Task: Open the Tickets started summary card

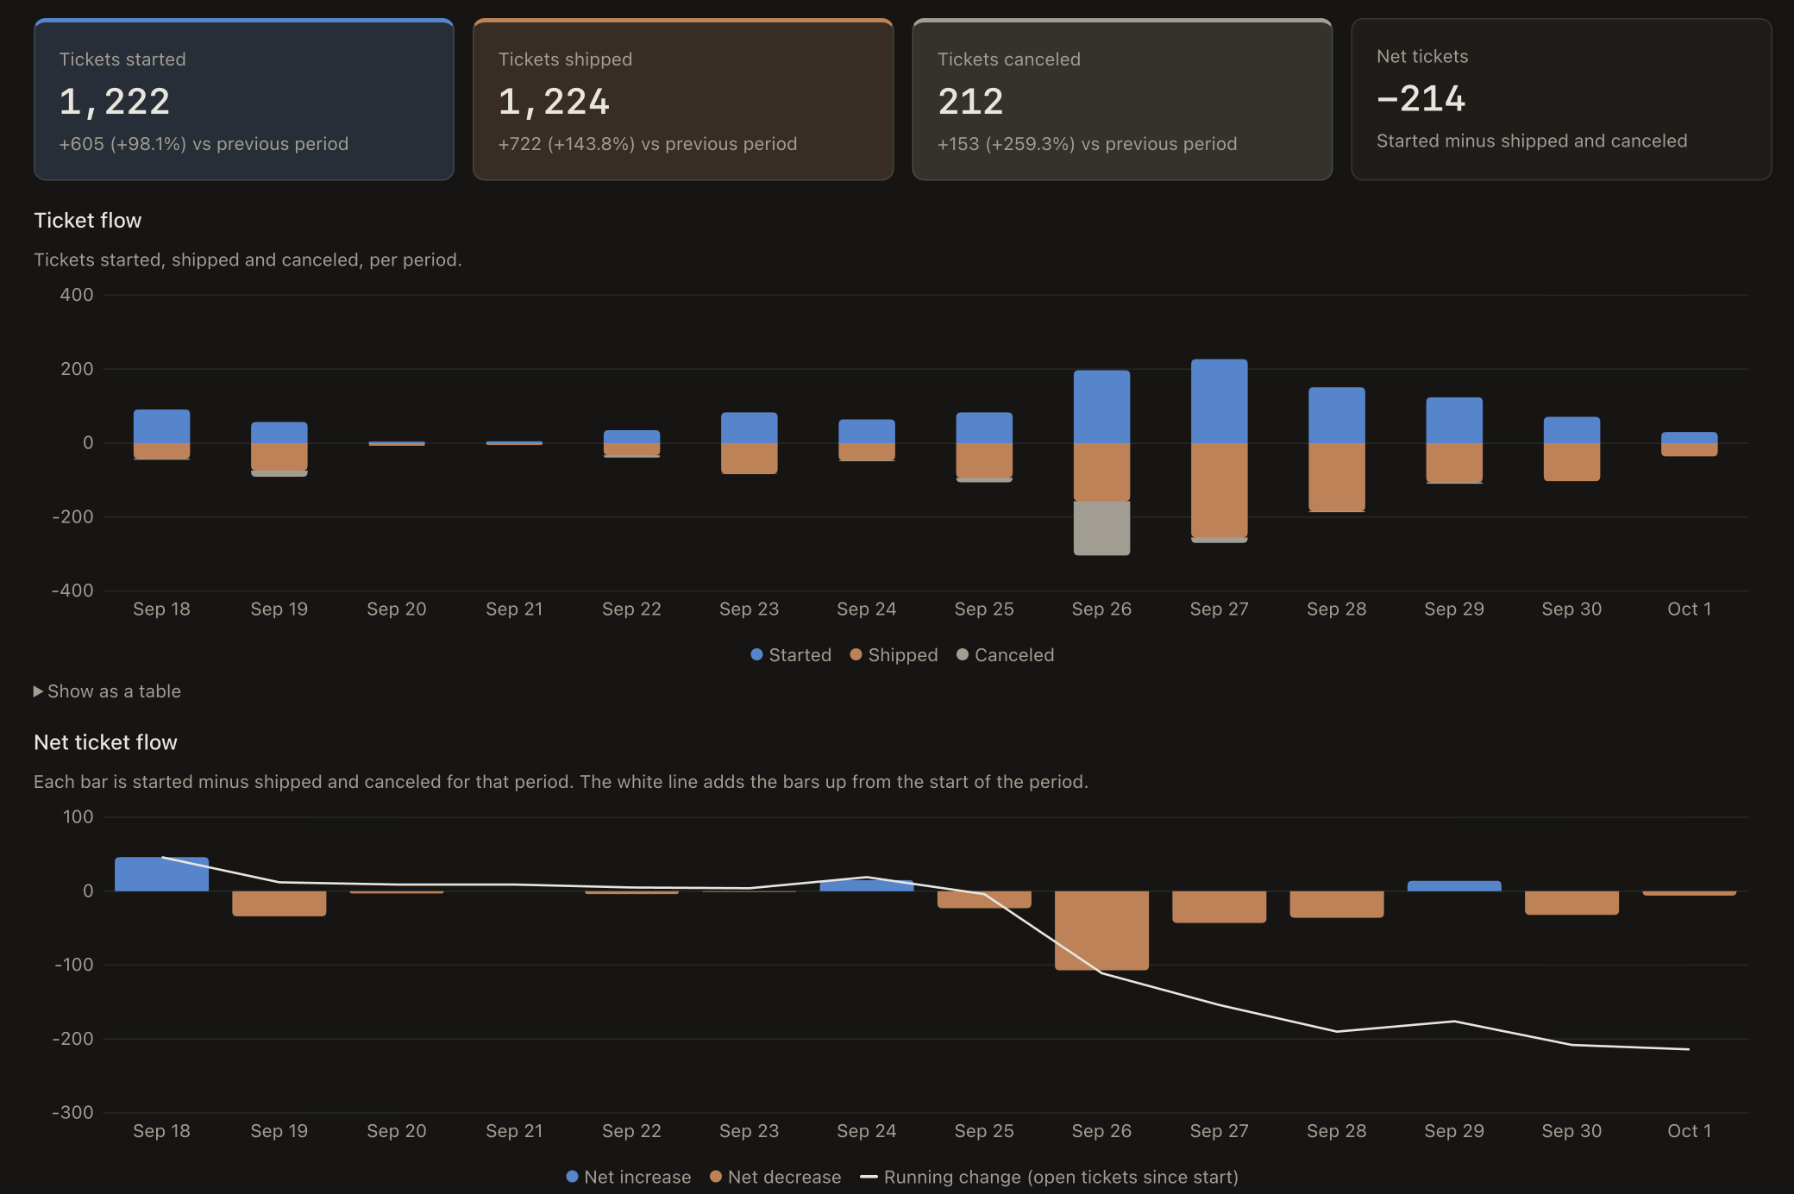Action: pyautogui.click(x=244, y=99)
